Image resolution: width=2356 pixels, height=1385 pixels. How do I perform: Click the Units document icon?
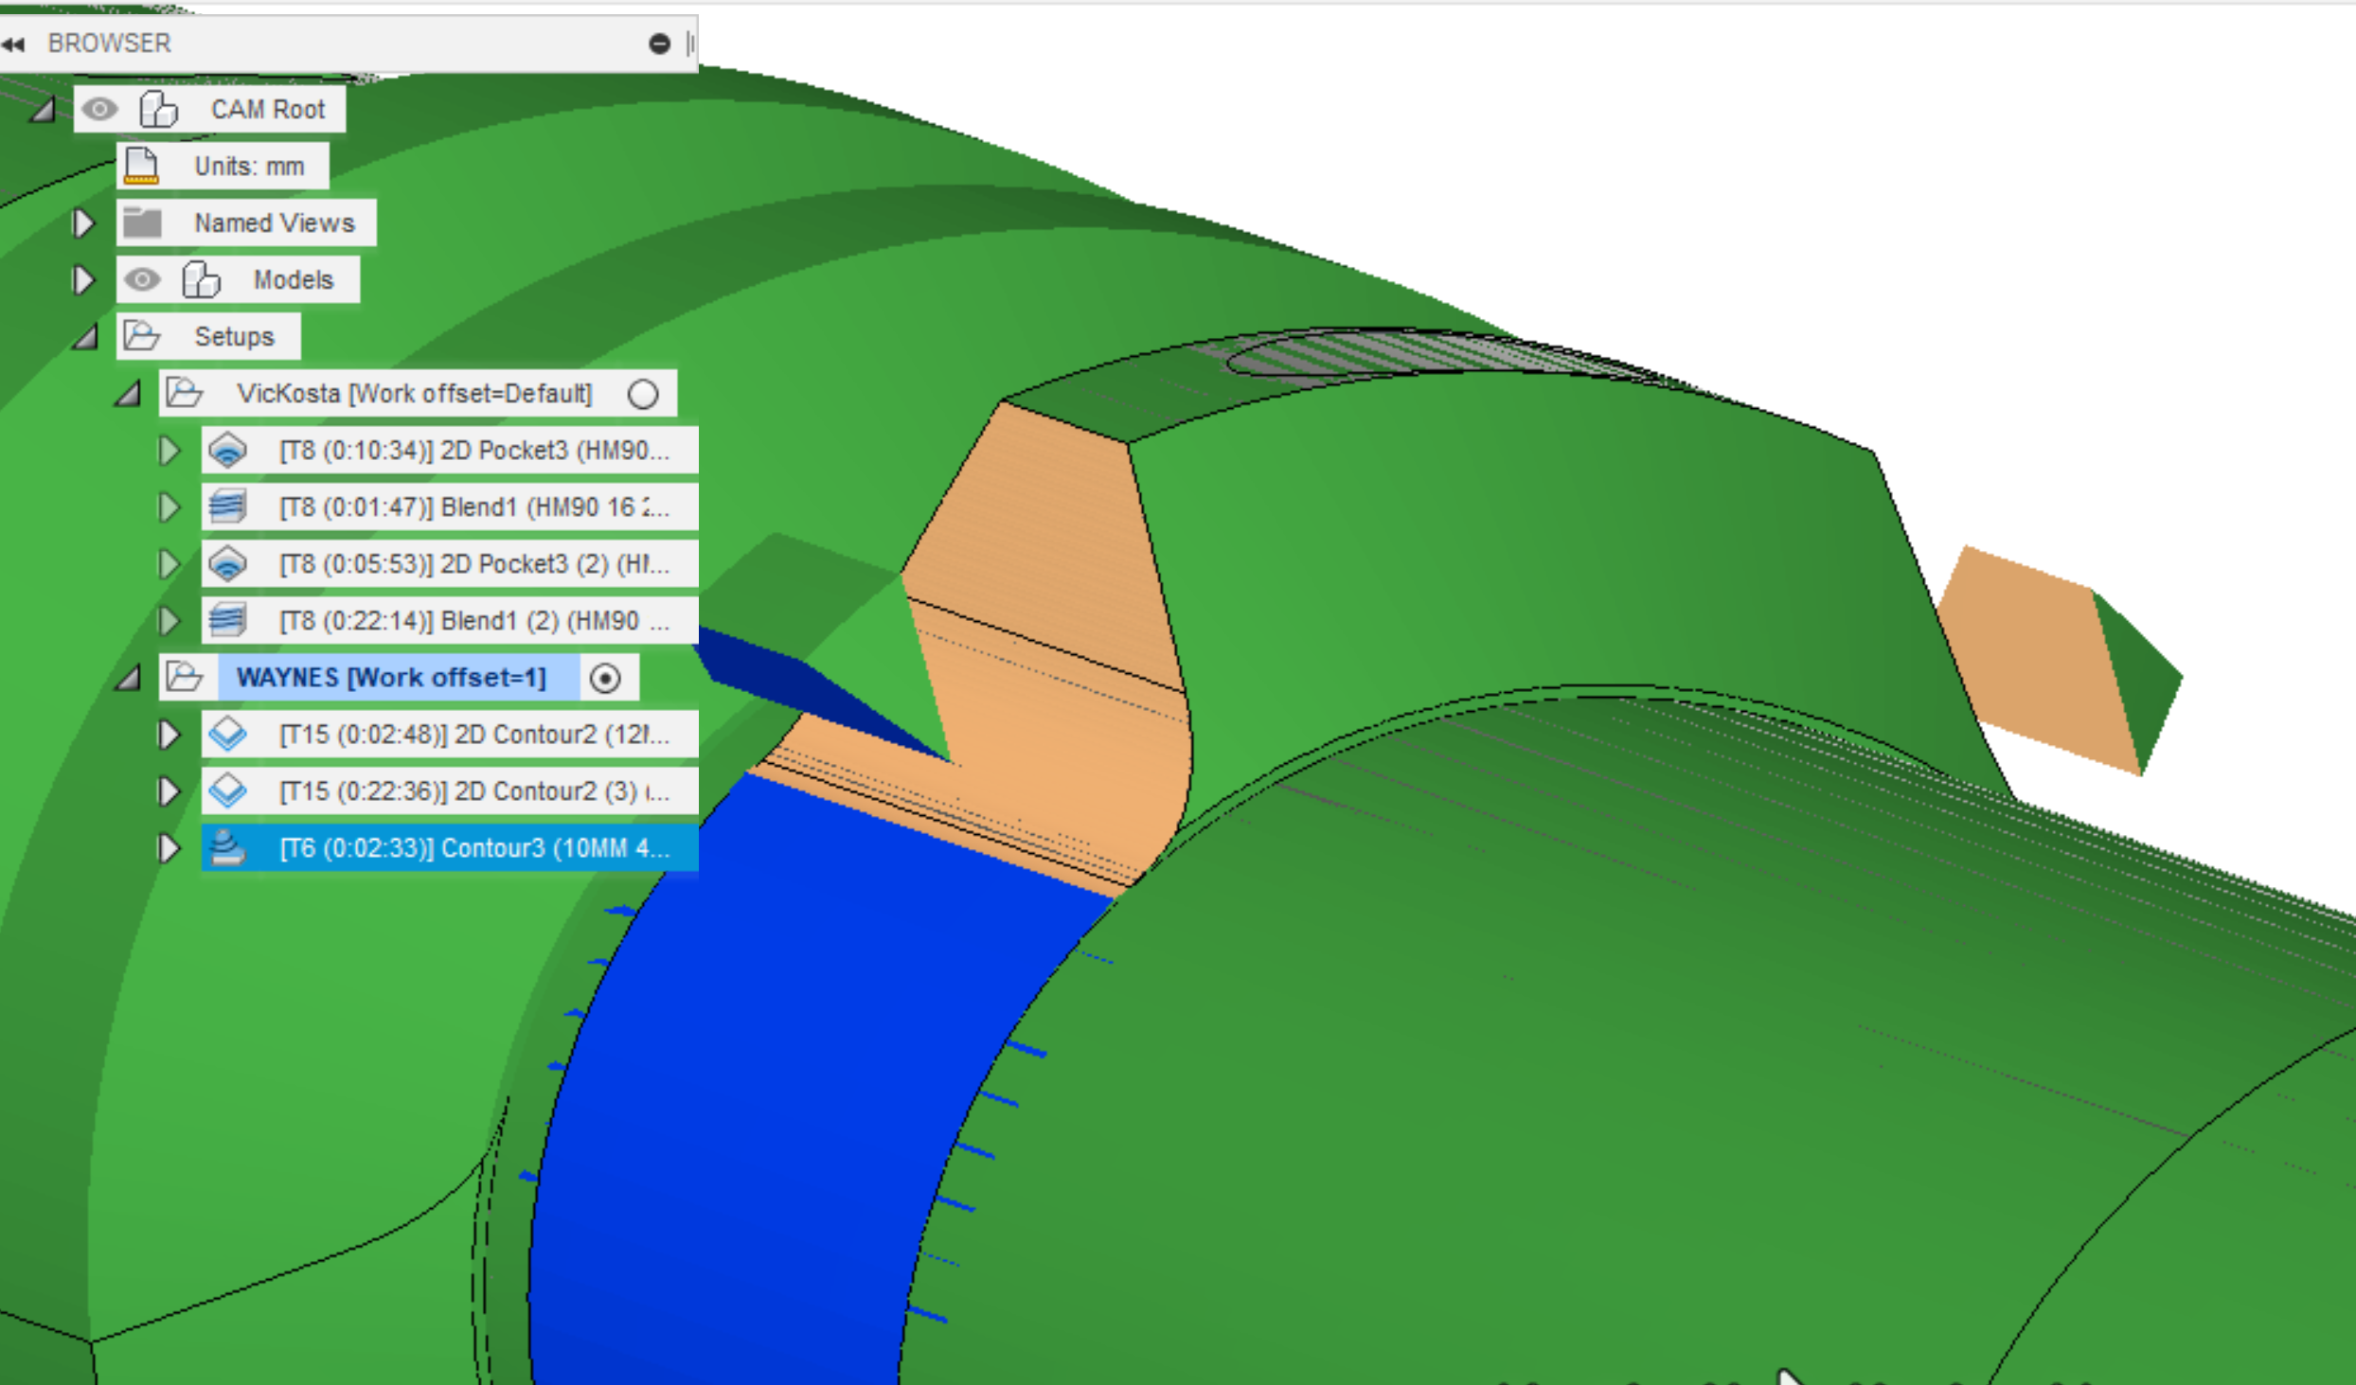[x=142, y=166]
